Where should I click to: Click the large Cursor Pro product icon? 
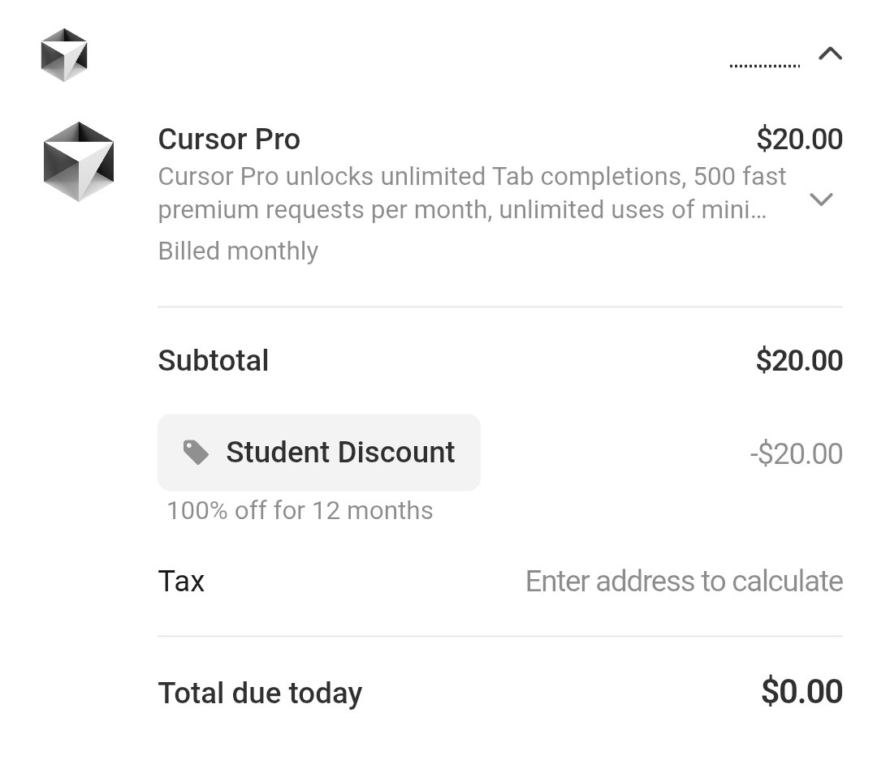tap(79, 161)
